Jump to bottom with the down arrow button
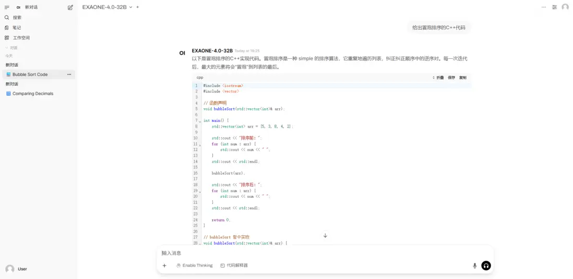This screenshot has width=573, height=279. click(325, 236)
